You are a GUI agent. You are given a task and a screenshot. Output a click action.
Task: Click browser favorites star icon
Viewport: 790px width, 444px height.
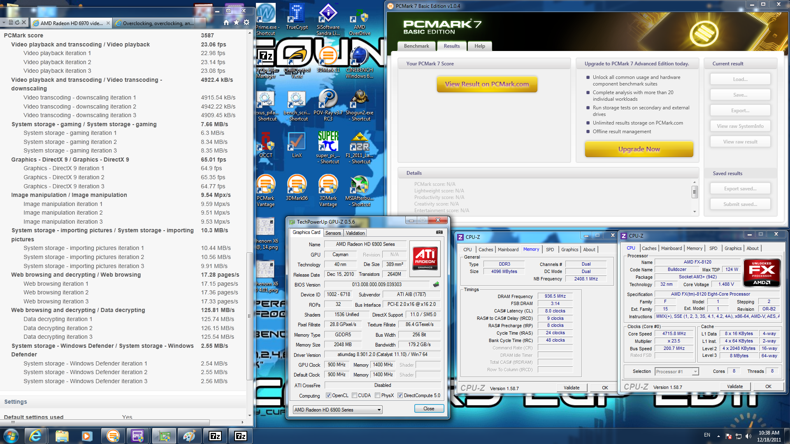click(236, 23)
